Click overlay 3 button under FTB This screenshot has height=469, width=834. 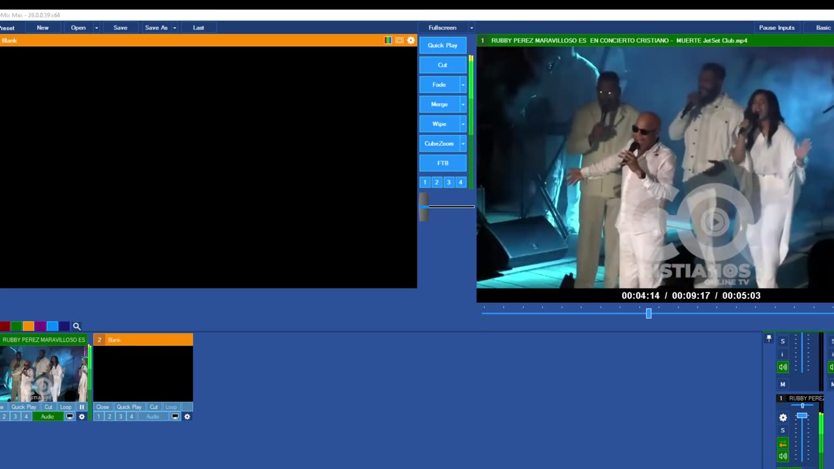coord(448,182)
